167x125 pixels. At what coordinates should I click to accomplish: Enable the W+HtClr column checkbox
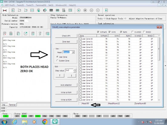[132, 32]
